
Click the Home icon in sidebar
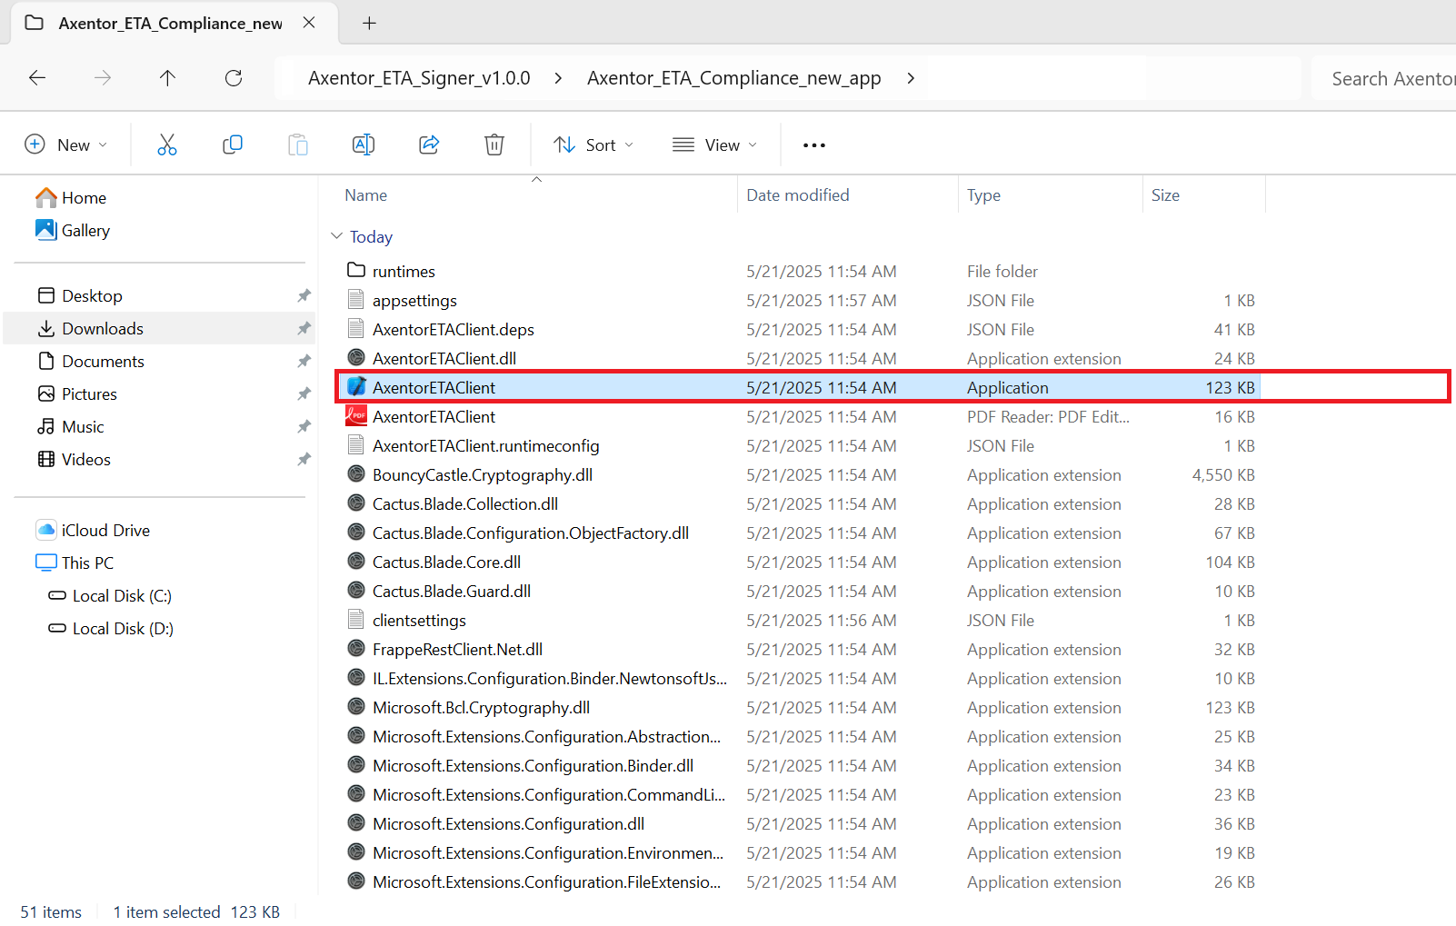[x=46, y=197]
